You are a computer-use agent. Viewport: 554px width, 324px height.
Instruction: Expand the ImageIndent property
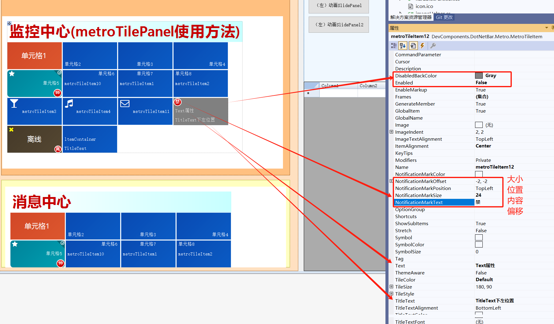pos(391,132)
